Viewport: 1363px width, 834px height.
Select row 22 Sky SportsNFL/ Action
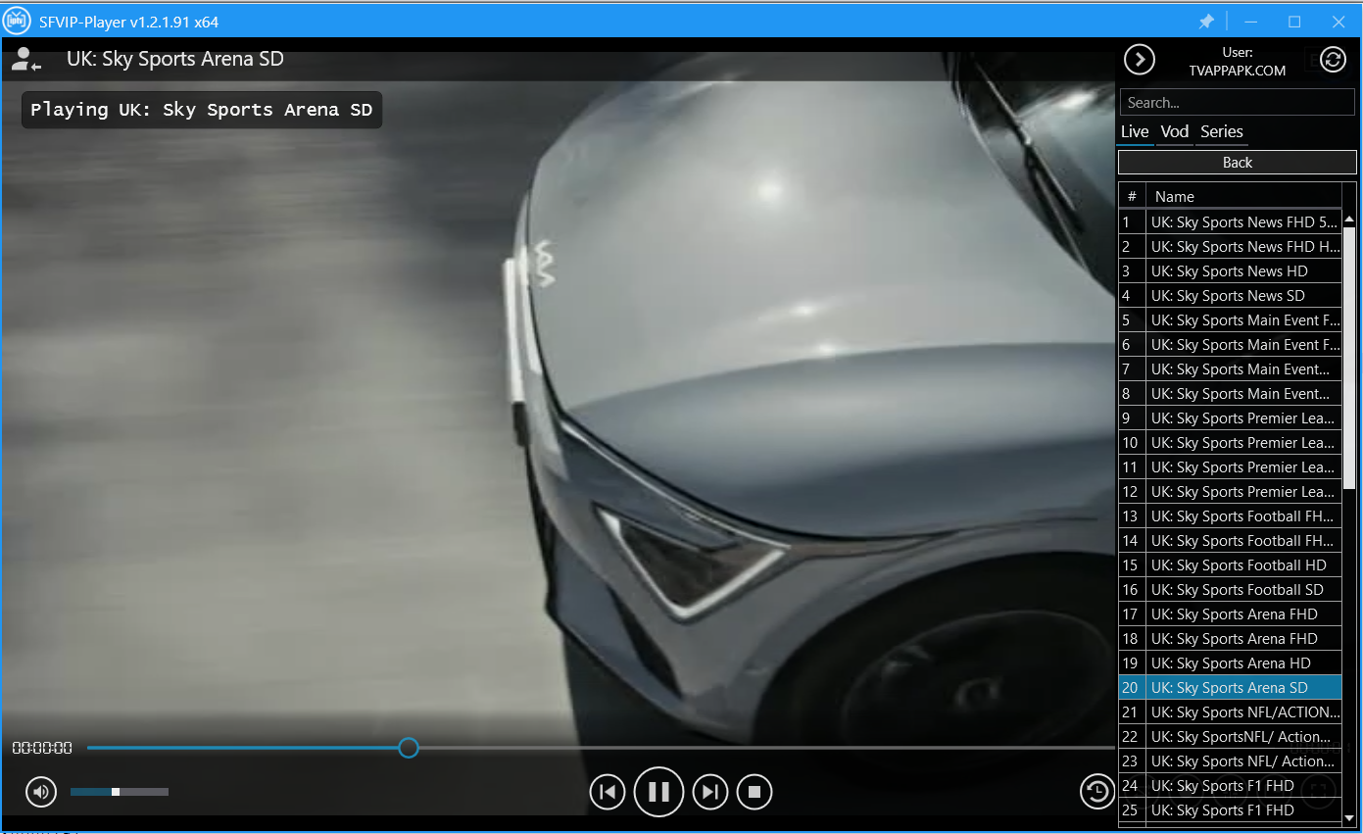click(x=1231, y=737)
